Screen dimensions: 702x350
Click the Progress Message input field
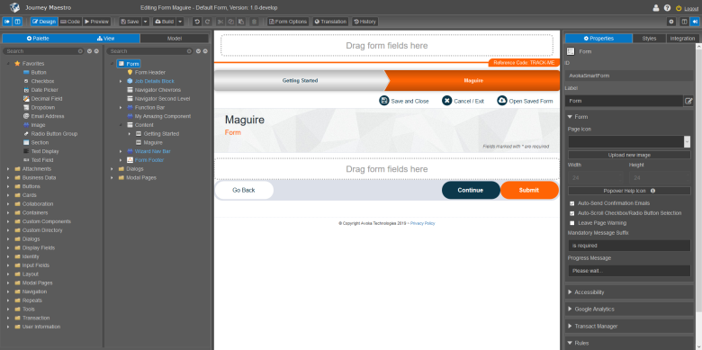click(x=629, y=271)
